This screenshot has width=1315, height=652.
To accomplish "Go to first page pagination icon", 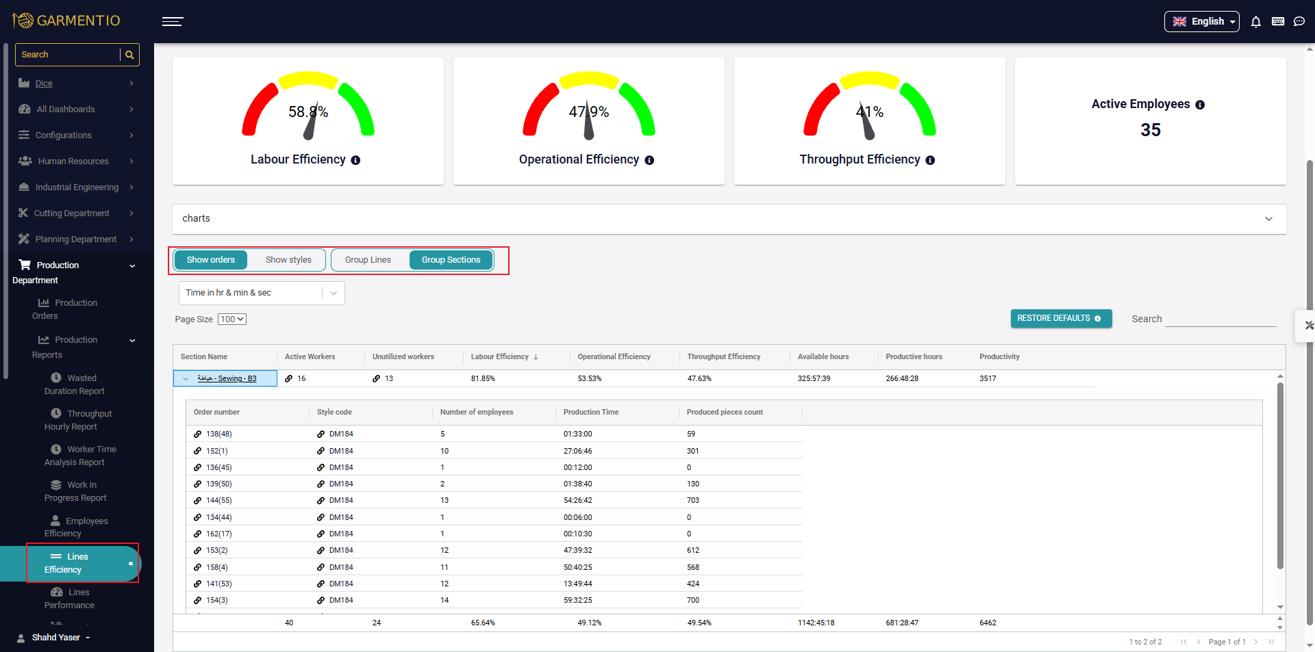I will pyautogui.click(x=1183, y=642).
